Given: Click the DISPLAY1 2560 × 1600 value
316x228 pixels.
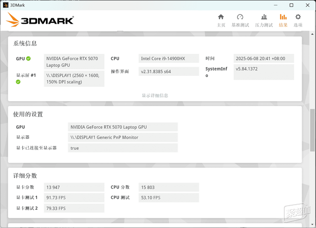Looking at the screenshot, I should pyautogui.click(x=74, y=79).
